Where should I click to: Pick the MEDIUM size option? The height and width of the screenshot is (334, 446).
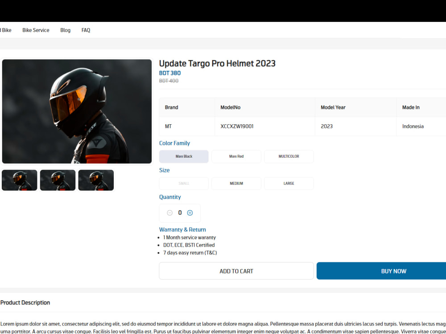(x=236, y=183)
